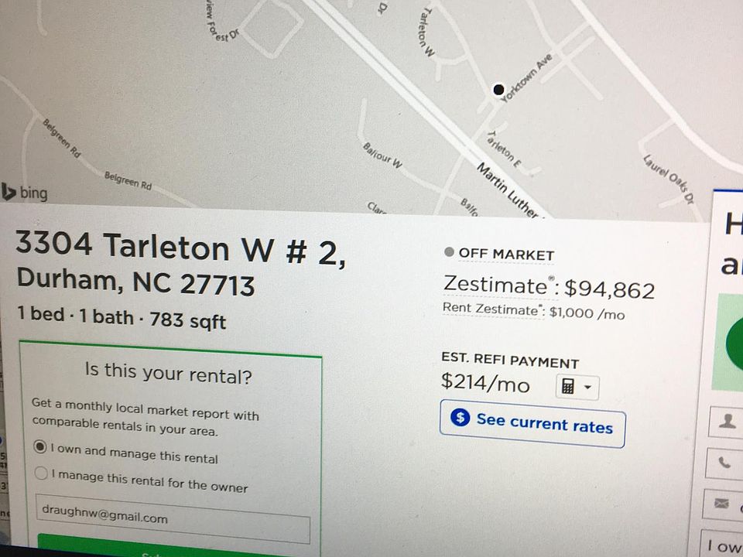
Task: Click the dollar sign icon in rates button
Action: coord(460,417)
